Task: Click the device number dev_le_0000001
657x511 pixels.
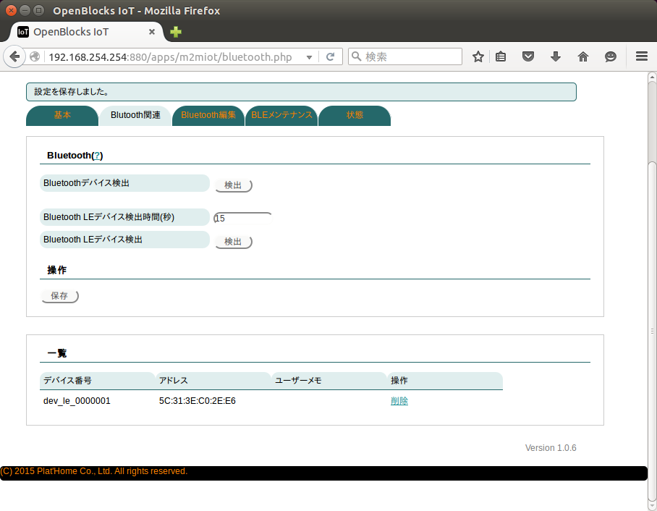Action: click(77, 401)
